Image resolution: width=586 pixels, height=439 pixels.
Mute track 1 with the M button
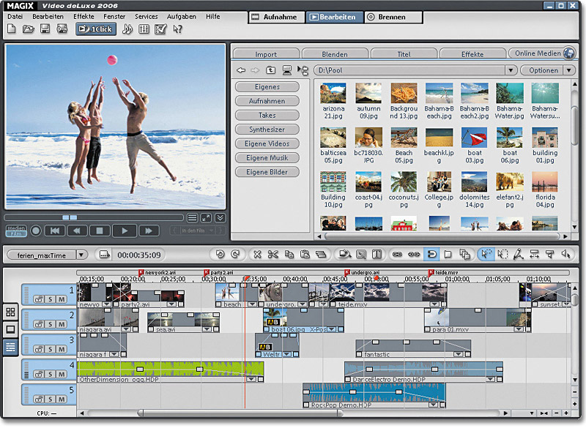pyautogui.click(x=62, y=299)
